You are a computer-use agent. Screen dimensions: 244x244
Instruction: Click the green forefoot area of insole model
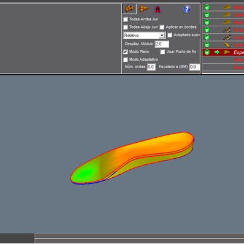click(x=85, y=173)
